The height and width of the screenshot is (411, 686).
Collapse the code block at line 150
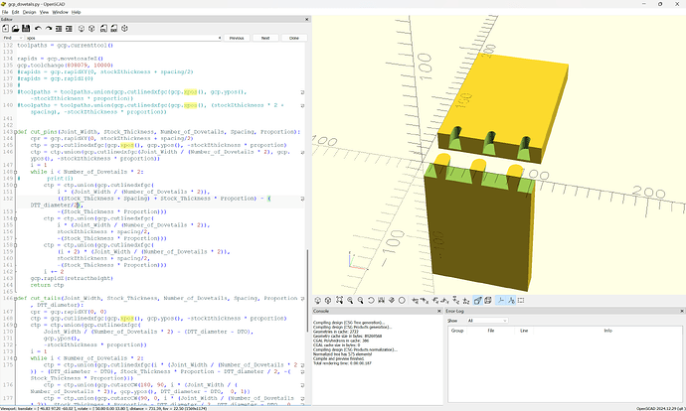(16, 186)
